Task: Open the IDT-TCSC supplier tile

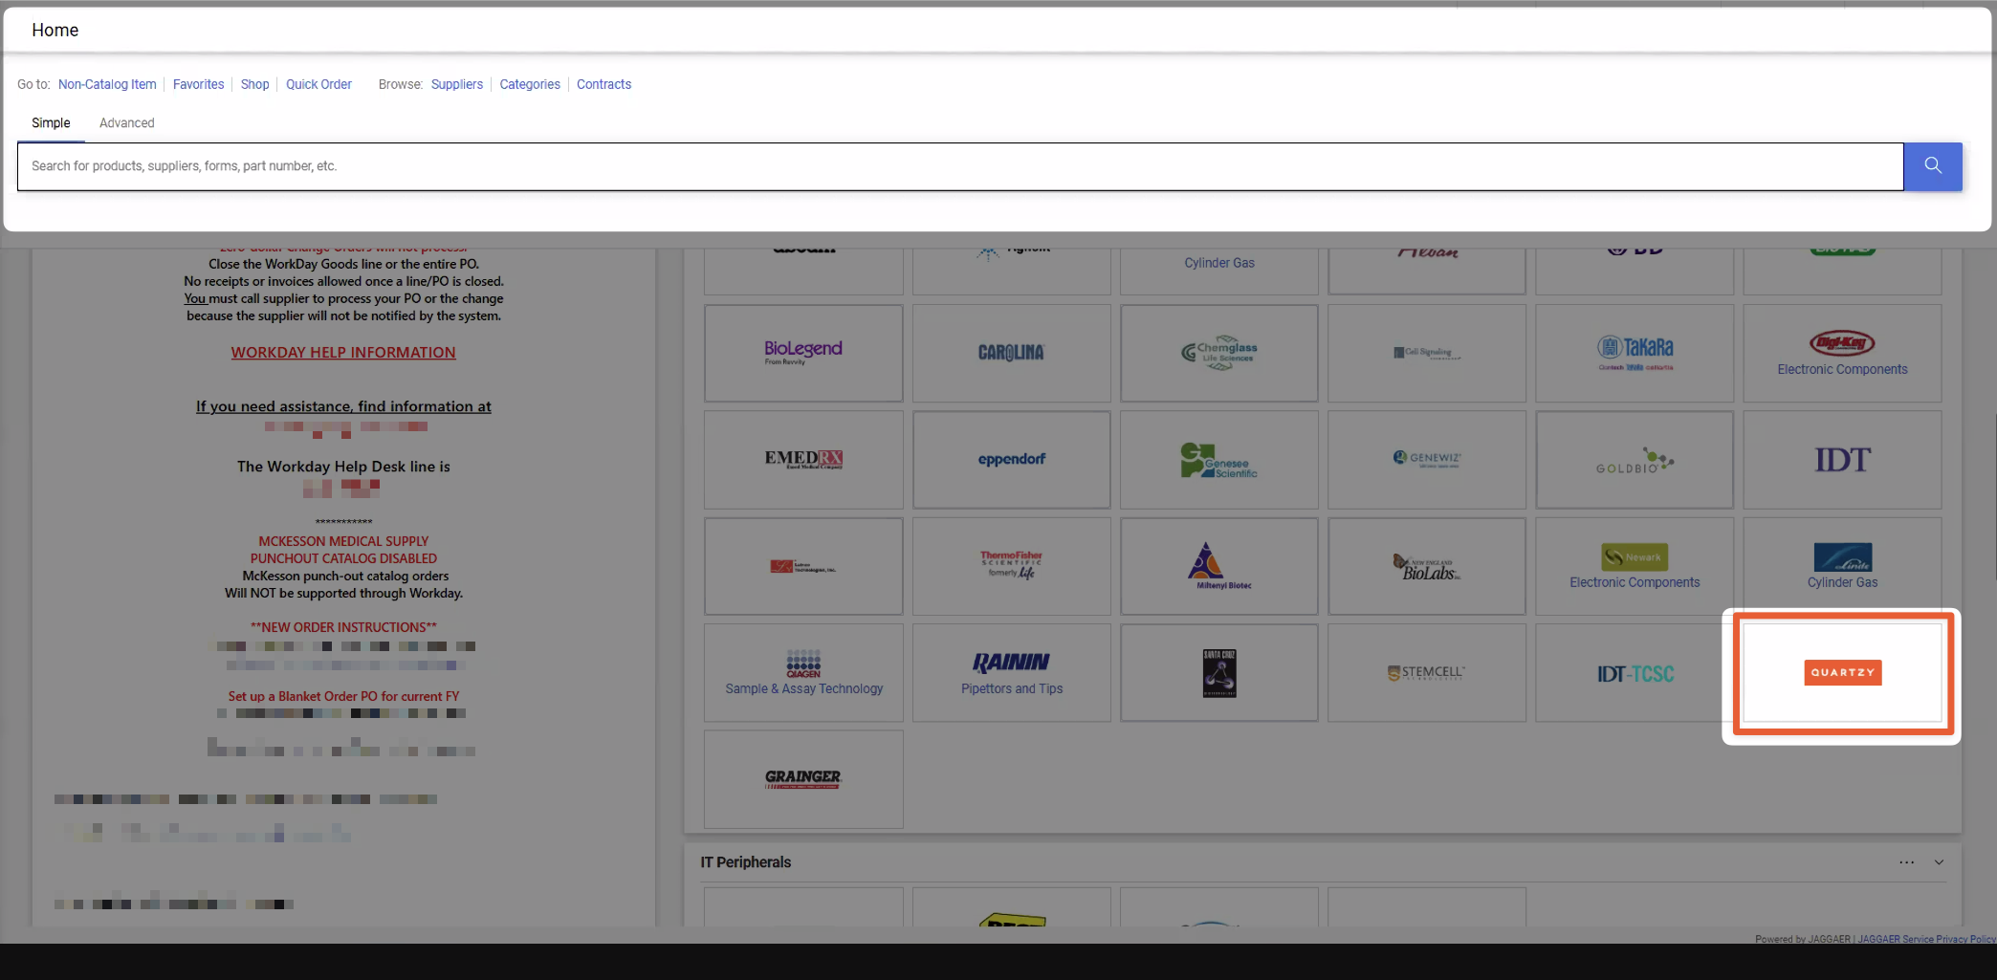Action: tap(1635, 673)
